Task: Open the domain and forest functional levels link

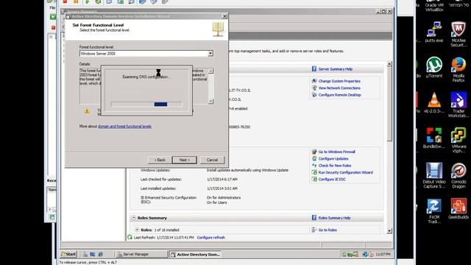Action: tap(124, 126)
